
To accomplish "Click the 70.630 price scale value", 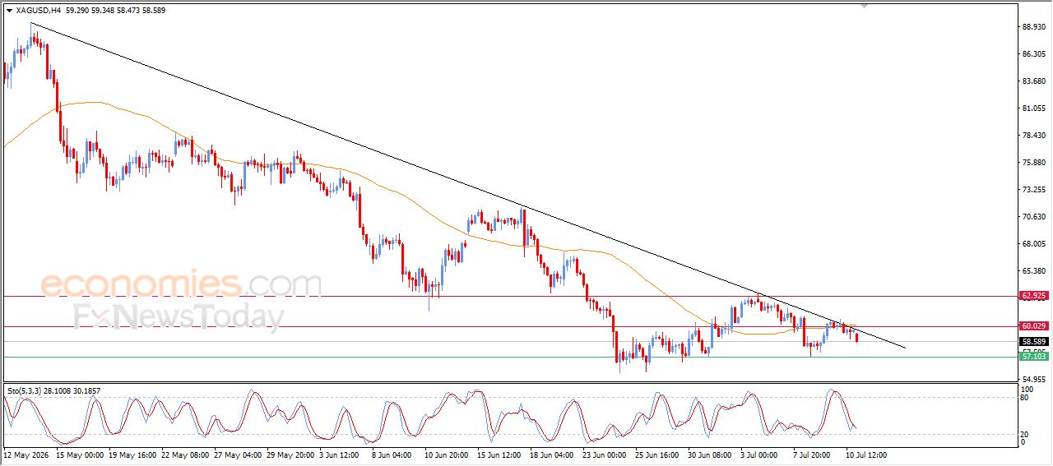I will point(1033,217).
